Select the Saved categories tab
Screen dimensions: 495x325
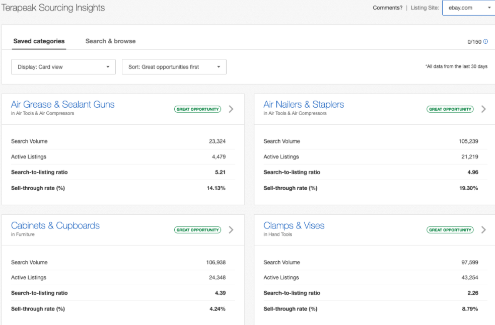point(39,41)
